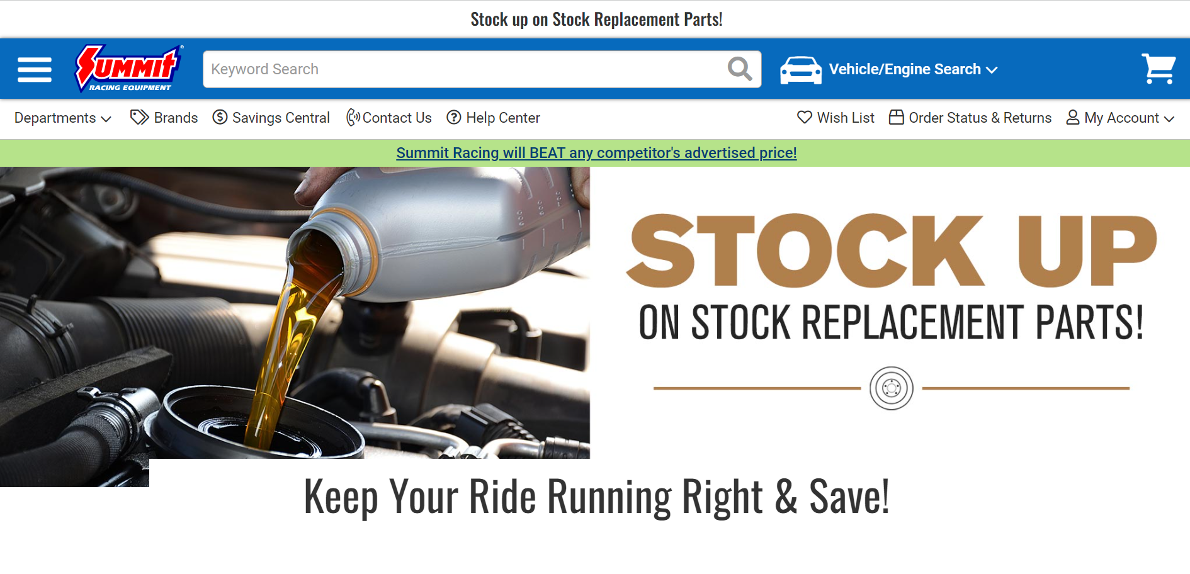The height and width of the screenshot is (574, 1190).
Task: Click the Summit Racing Equipment logo
Action: pyautogui.click(x=129, y=69)
